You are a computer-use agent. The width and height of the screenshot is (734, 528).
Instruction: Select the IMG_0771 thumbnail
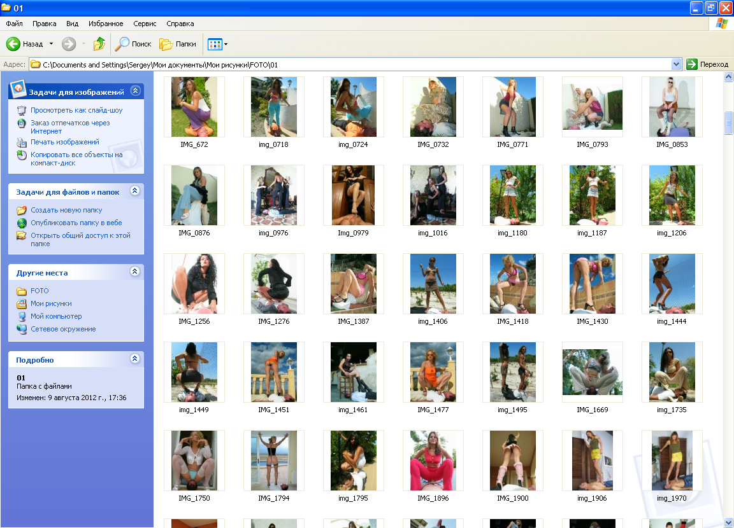pos(512,107)
